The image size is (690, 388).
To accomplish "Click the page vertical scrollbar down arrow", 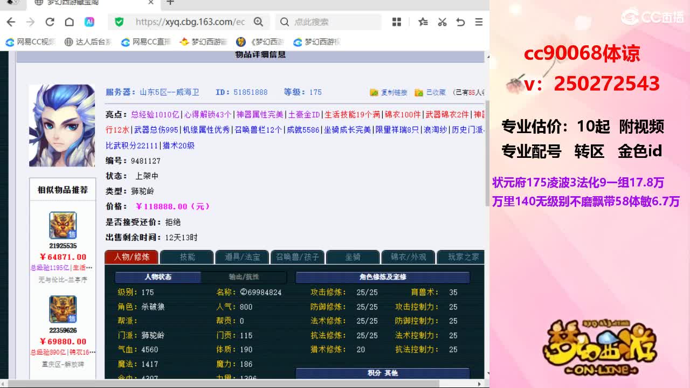I will point(488,373).
